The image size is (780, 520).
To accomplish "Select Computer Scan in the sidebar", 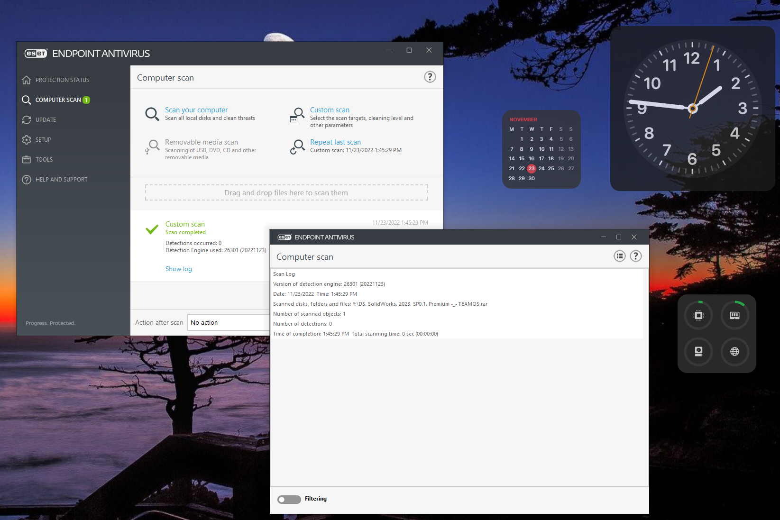I will (56, 100).
